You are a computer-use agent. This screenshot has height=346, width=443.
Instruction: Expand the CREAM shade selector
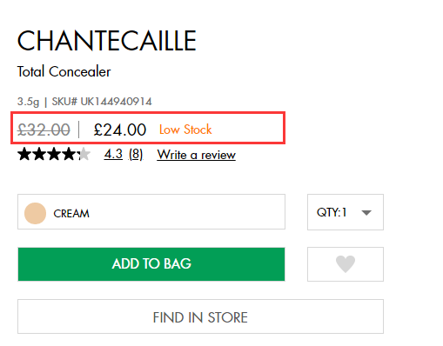click(x=151, y=212)
